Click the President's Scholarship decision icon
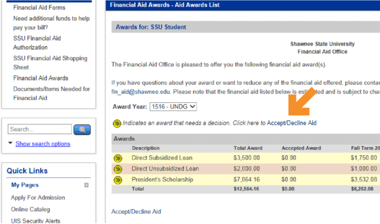Viewport: 380px width, 224px height. [117, 180]
